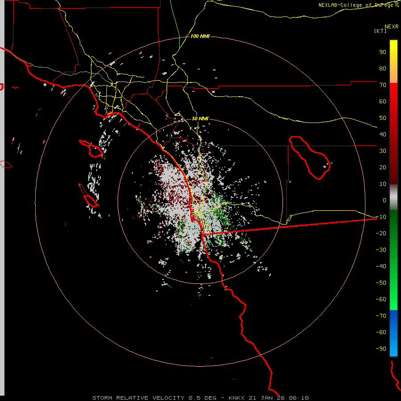Click the 30 value on velocity scale
This screenshot has height=401, width=401.
pos(383,151)
